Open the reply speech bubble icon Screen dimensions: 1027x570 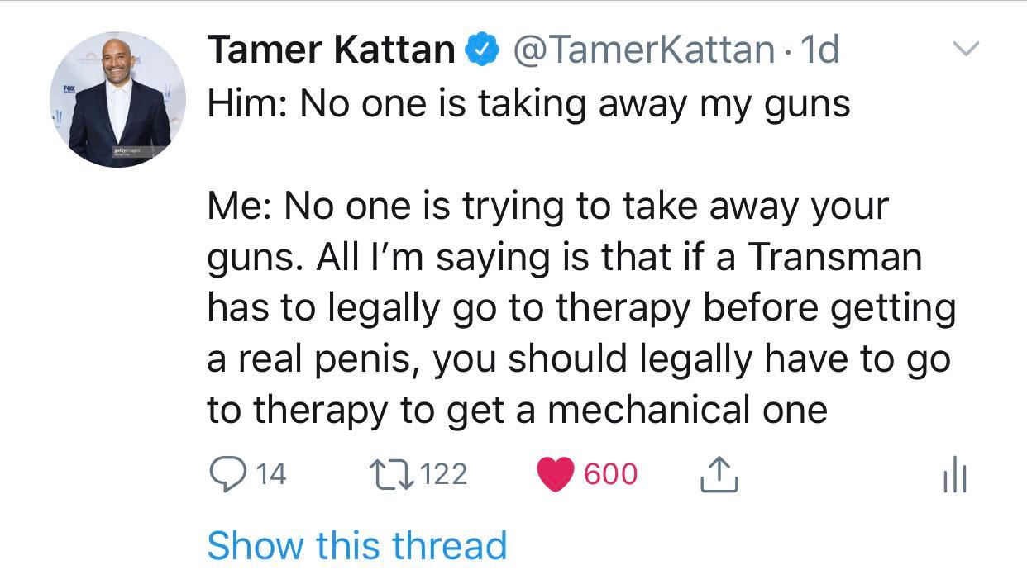coord(225,474)
